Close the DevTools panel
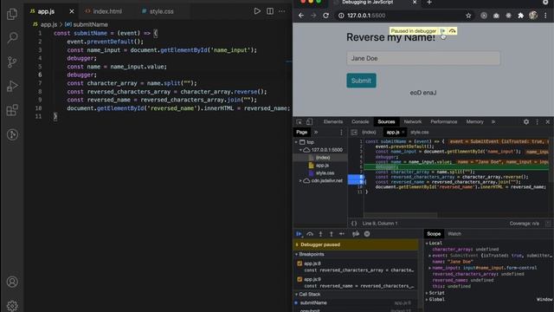 pyautogui.click(x=548, y=121)
